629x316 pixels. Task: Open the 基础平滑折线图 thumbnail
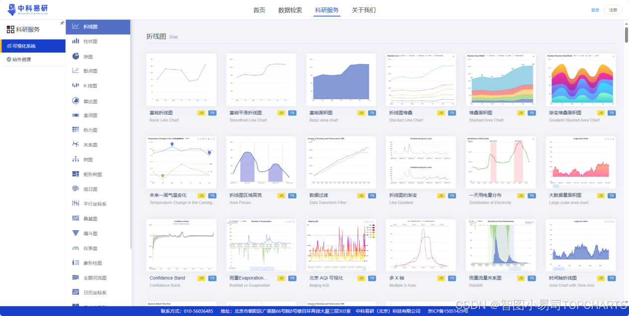(x=261, y=80)
